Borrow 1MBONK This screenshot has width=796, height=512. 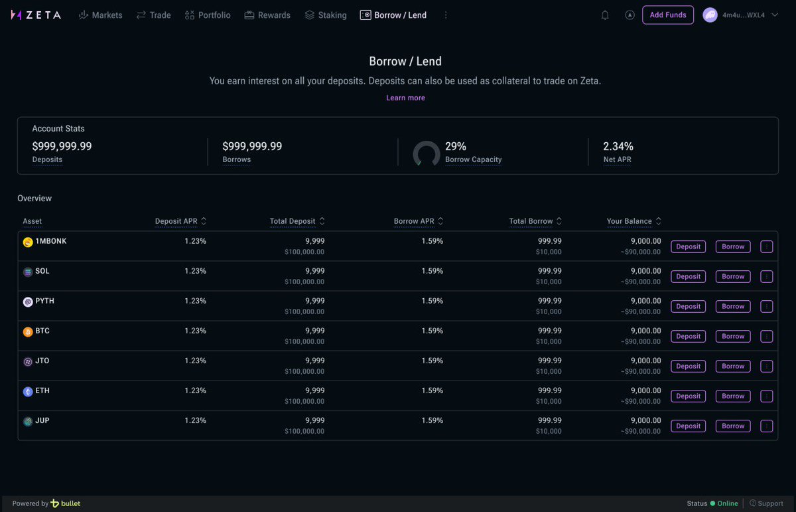733,246
